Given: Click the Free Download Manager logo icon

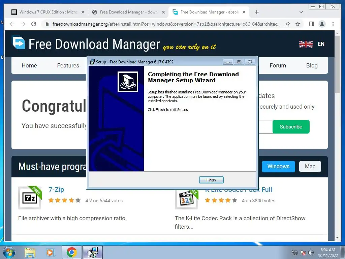Looking at the screenshot, I should [19, 42].
